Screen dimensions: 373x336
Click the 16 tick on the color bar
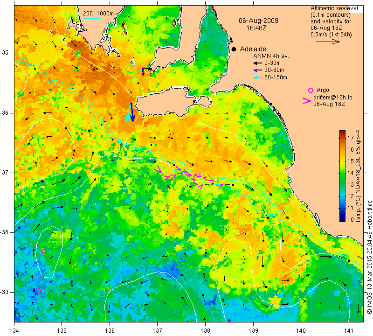[351, 149]
